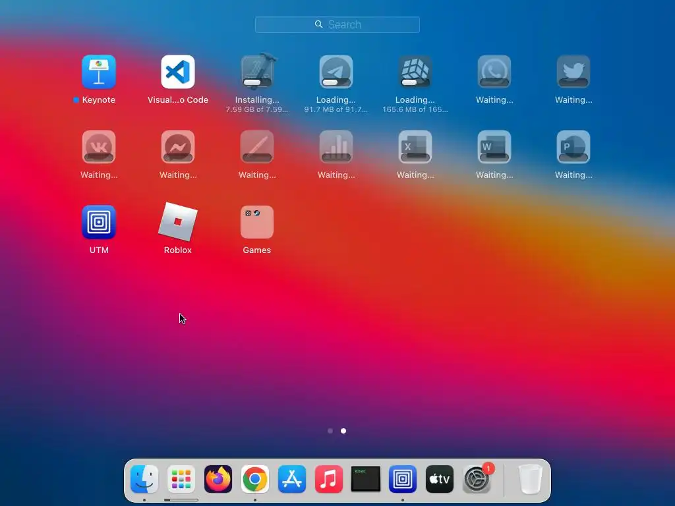Open the App Store from Dock
This screenshot has height=506, width=675.
point(292,479)
